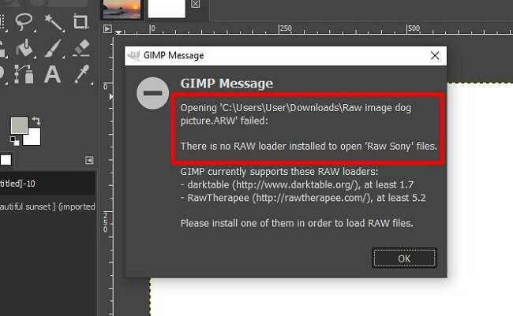
Task: Open the image menu triangle at ruler corner
Action: click(x=107, y=28)
